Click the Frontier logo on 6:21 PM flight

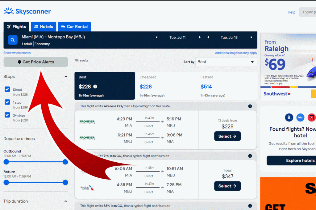click(87, 138)
